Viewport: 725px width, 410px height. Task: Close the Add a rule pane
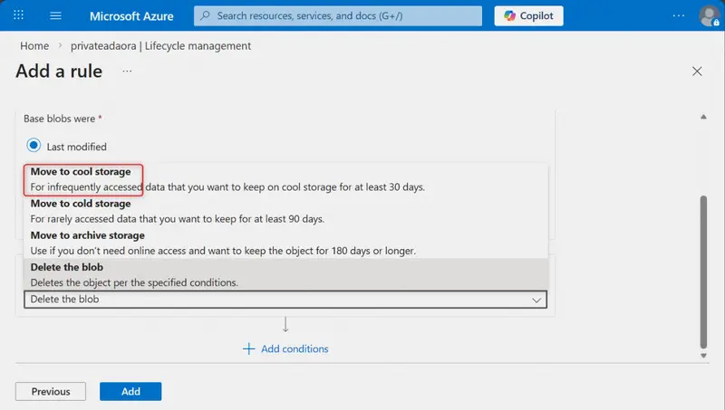point(697,72)
